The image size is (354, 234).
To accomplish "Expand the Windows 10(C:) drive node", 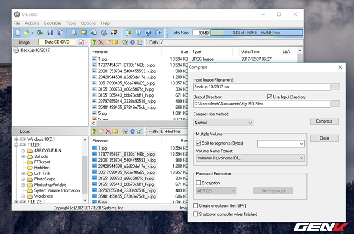I will (16, 140).
